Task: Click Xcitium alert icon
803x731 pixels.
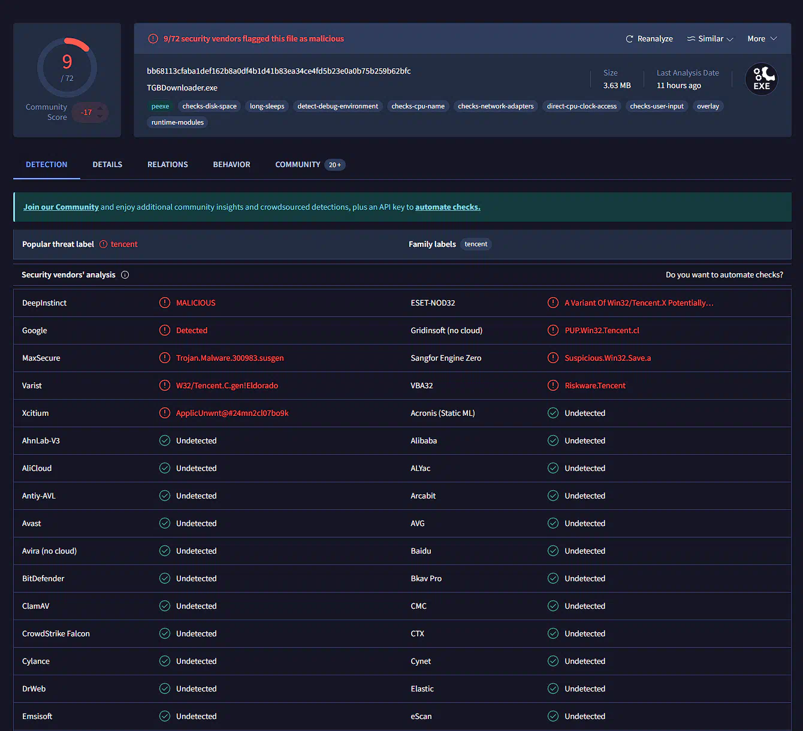Action: (x=165, y=413)
